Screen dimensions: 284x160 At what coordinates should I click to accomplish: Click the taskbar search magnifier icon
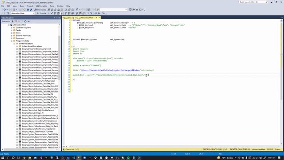pos(8,158)
